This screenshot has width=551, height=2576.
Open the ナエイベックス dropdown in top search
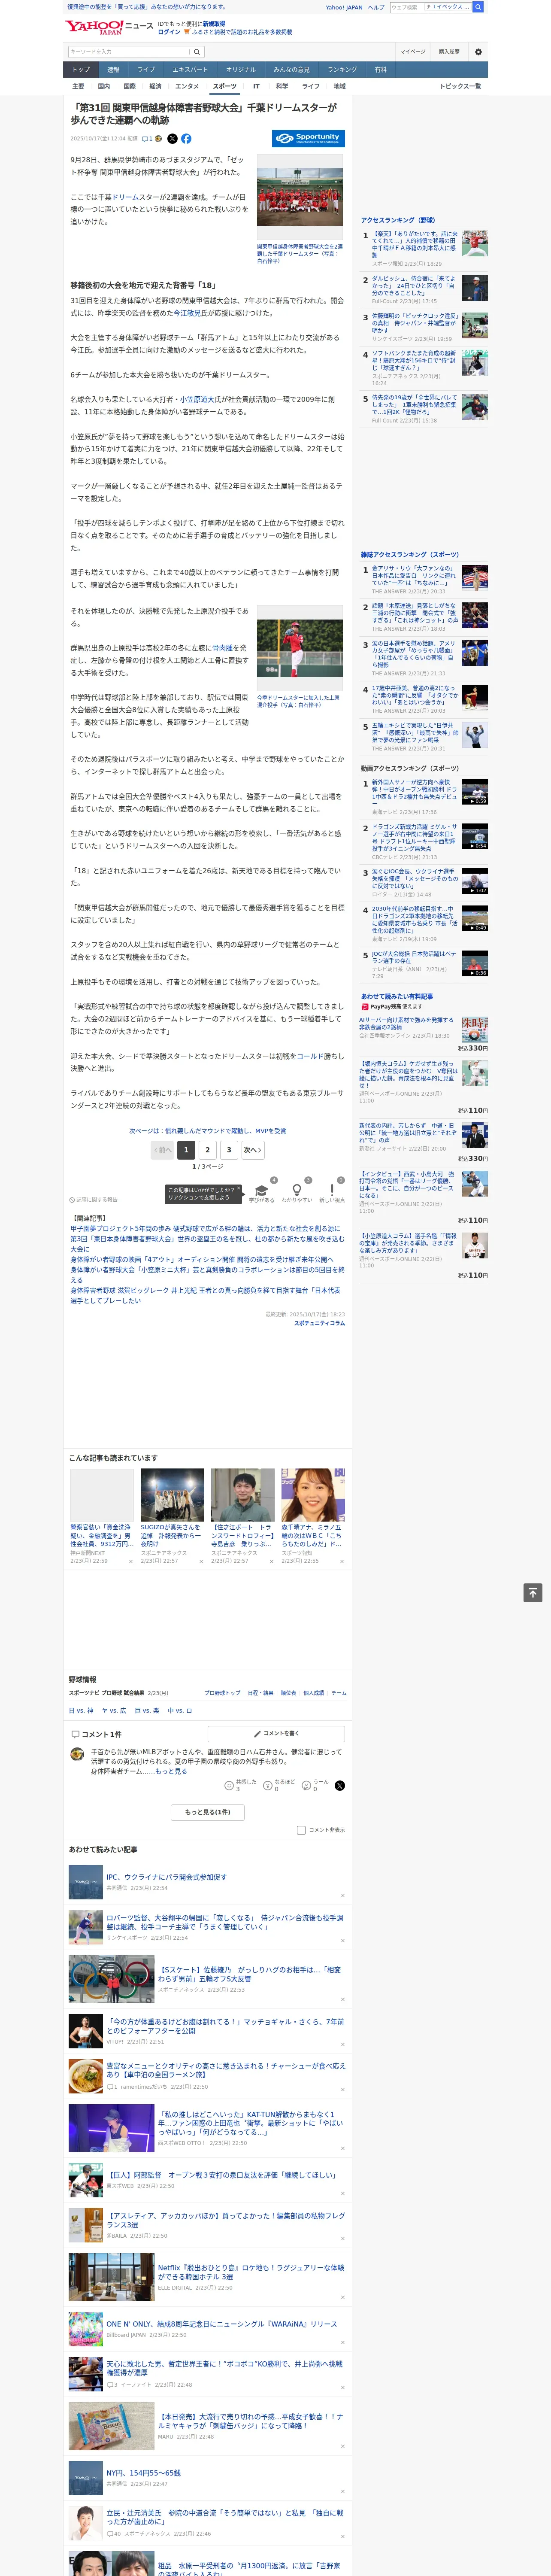coord(447,7)
